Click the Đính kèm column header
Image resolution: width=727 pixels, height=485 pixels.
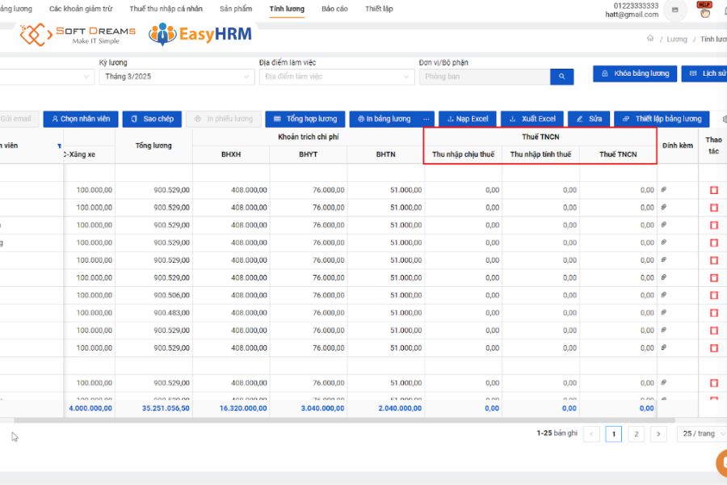678,145
